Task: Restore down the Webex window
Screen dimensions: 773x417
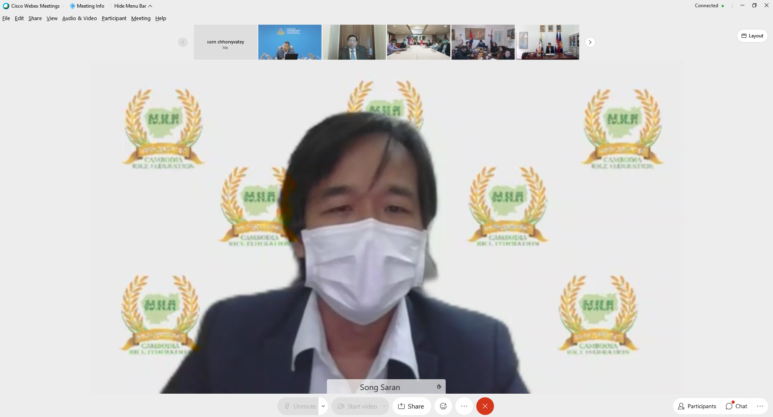Action: pos(754,6)
